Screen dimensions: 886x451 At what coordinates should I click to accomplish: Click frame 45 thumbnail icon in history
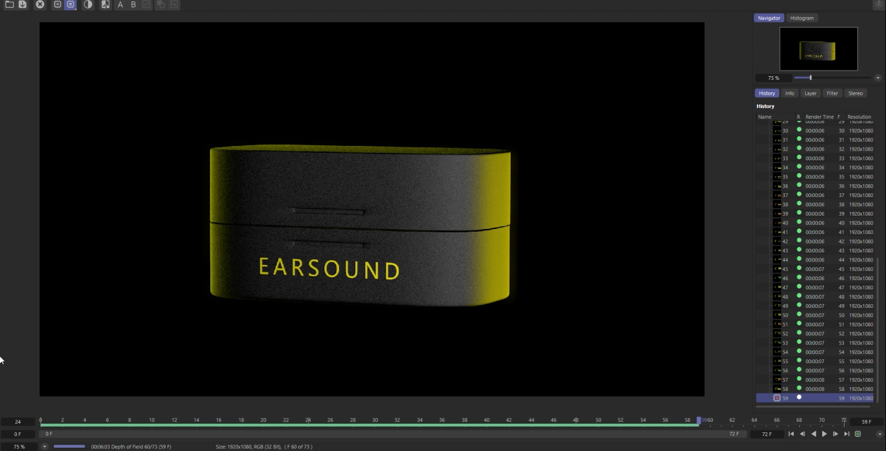777,269
